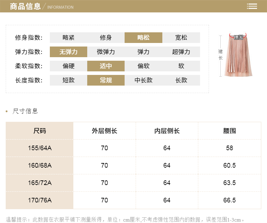Select 略紧 fit option
This screenshot has height=223, width=267.
click(x=68, y=38)
